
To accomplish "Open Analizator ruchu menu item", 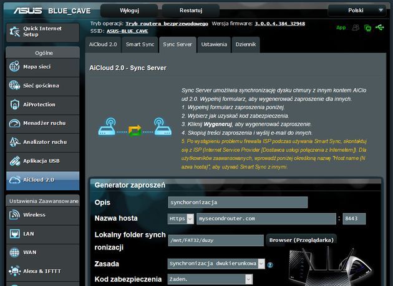I will click(x=43, y=142).
